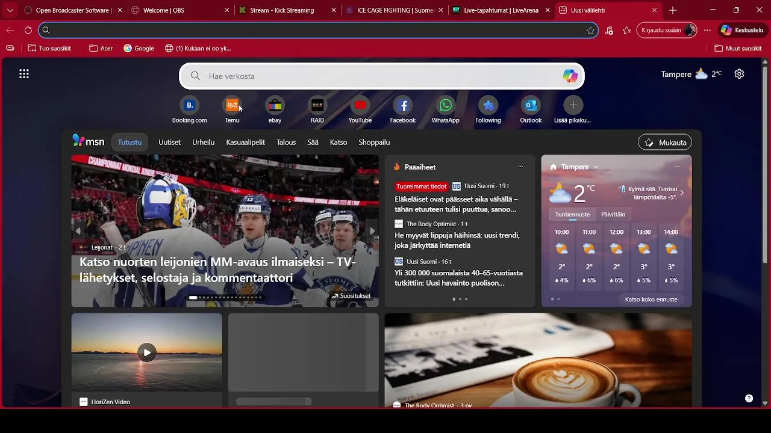The image size is (771, 433).
Task: Open the Facebook shortcut tile
Action: [x=403, y=110]
